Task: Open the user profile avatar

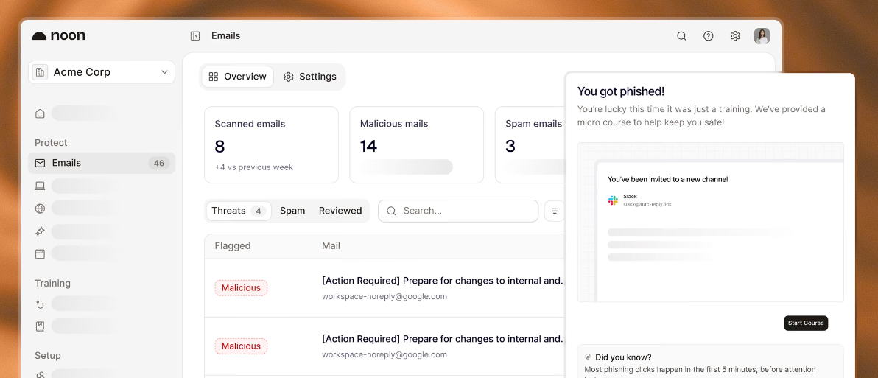Action: (762, 36)
